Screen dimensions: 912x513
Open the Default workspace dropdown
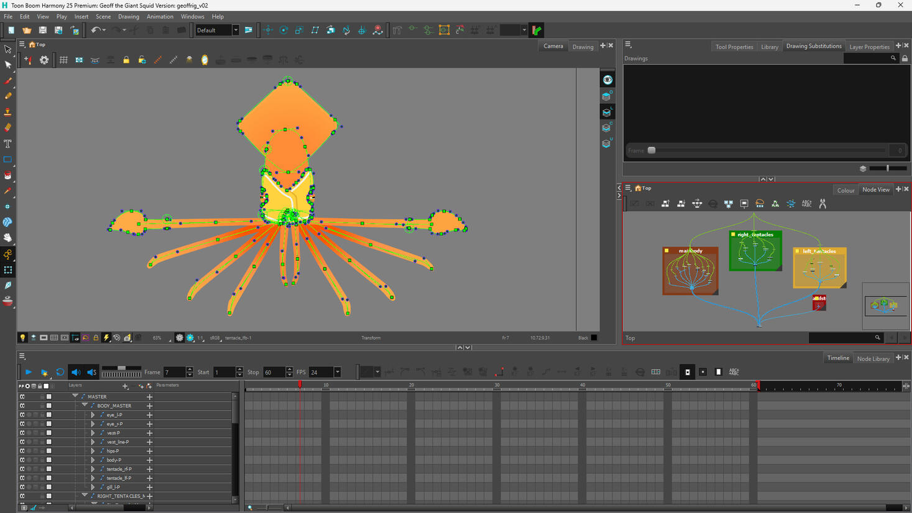click(218, 30)
